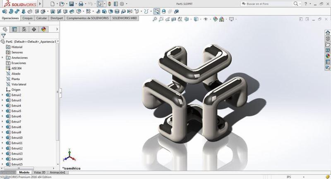Select the AISI 304 material item

pos(17,68)
